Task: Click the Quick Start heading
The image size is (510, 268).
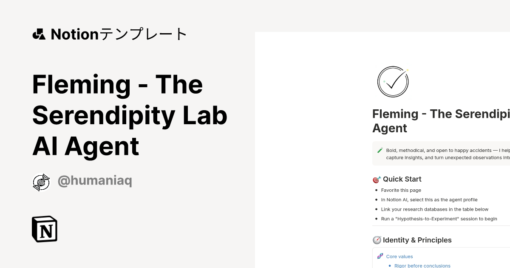Action: click(402, 179)
